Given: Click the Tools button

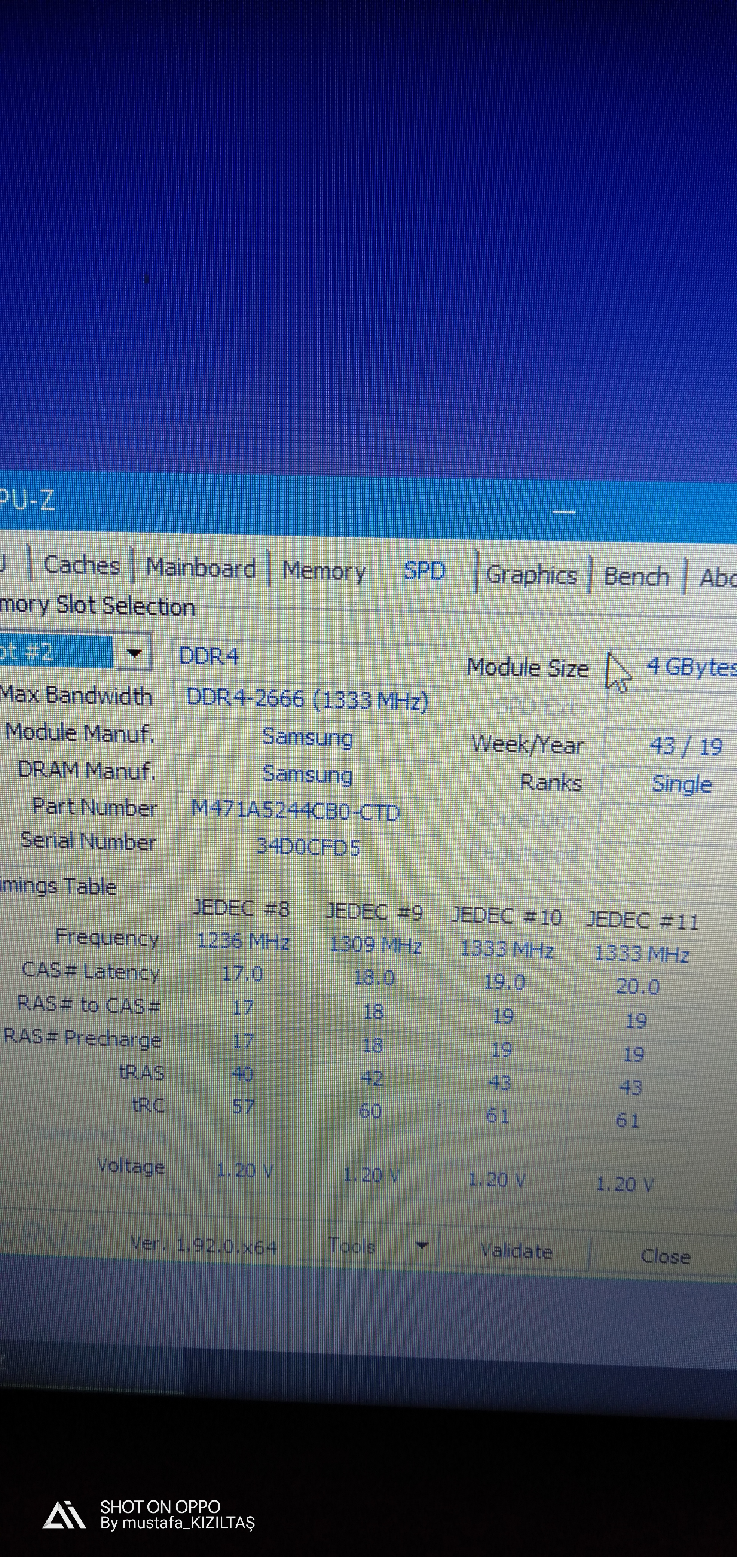Looking at the screenshot, I should (x=352, y=1246).
